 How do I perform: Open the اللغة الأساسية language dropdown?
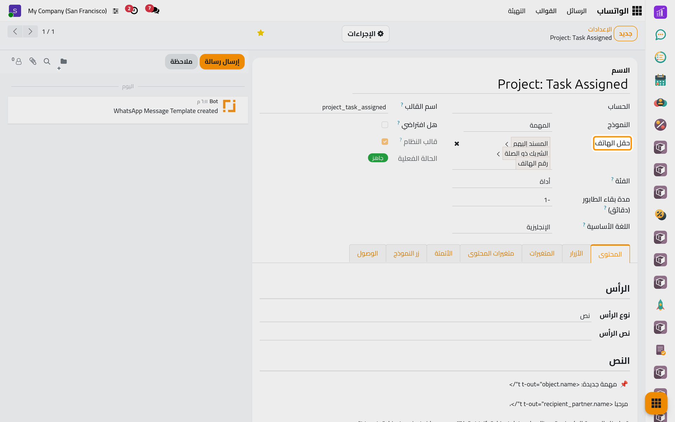[502, 227]
